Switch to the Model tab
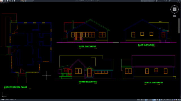The image size is (181, 101). tap(3, 100)
